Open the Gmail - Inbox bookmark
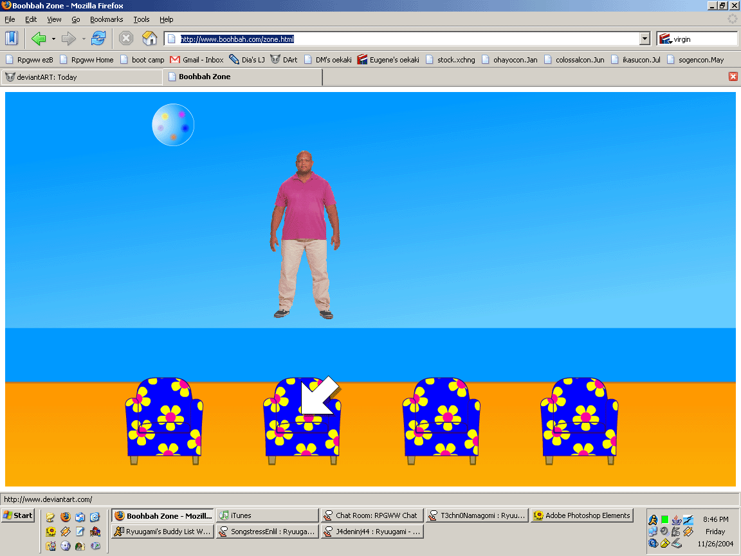Screen dimensions: 741x556 [x=197, y=60]
